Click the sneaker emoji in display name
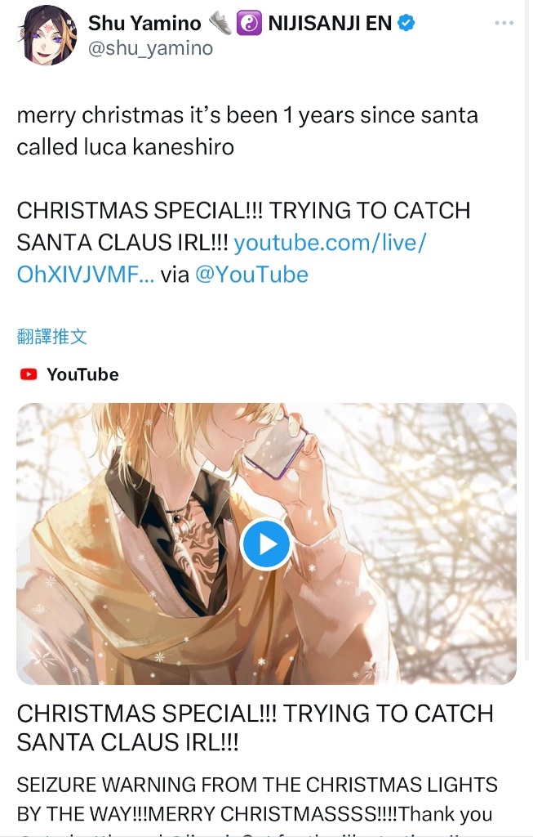 (x=220, y=23)
